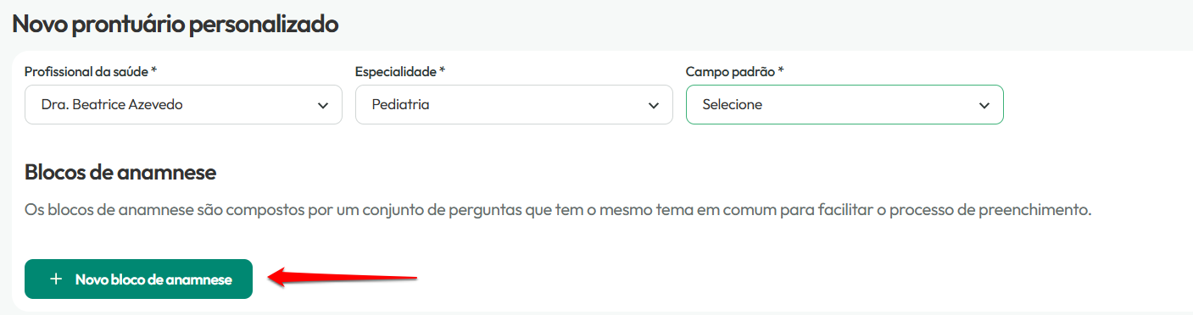The width and height of the screenshot is (1193, 315).
Task: Open the Profissional da saúde dropdown
Action: 183,105
